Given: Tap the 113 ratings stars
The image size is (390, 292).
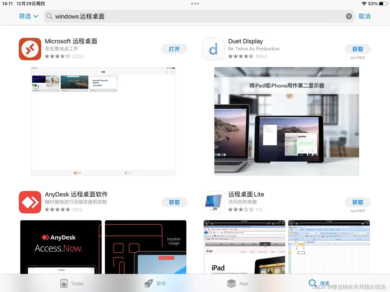Looking at the screenshot, I should pos(241,210).
